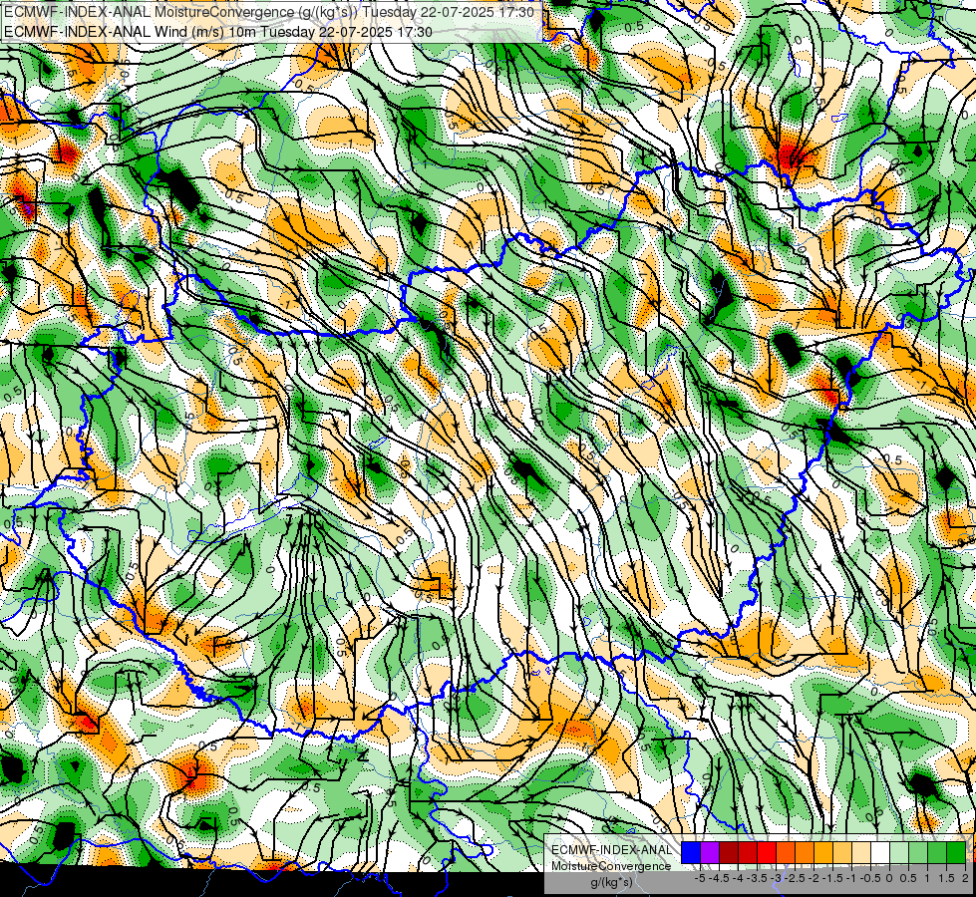Click the legend tick value -4
Image resolution: width=976 pixels, height=897 pixels.
[738, 878]
